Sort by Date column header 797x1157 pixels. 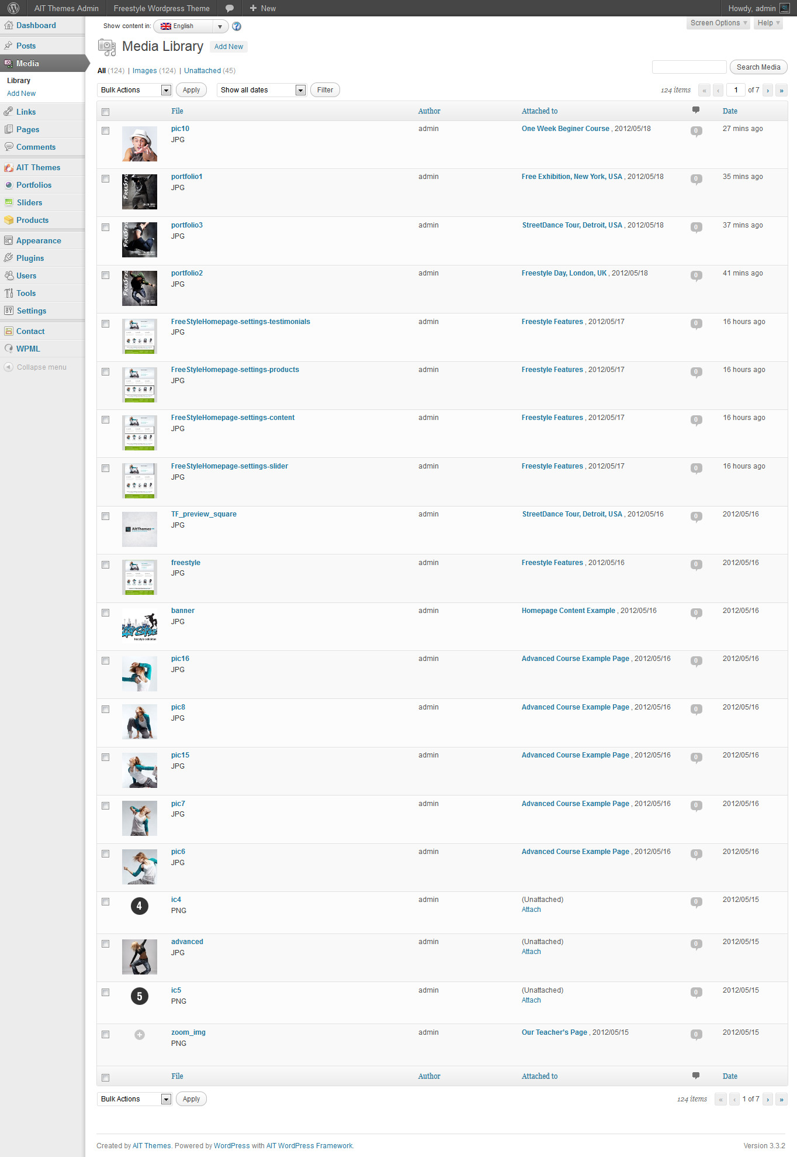(730, 111)
